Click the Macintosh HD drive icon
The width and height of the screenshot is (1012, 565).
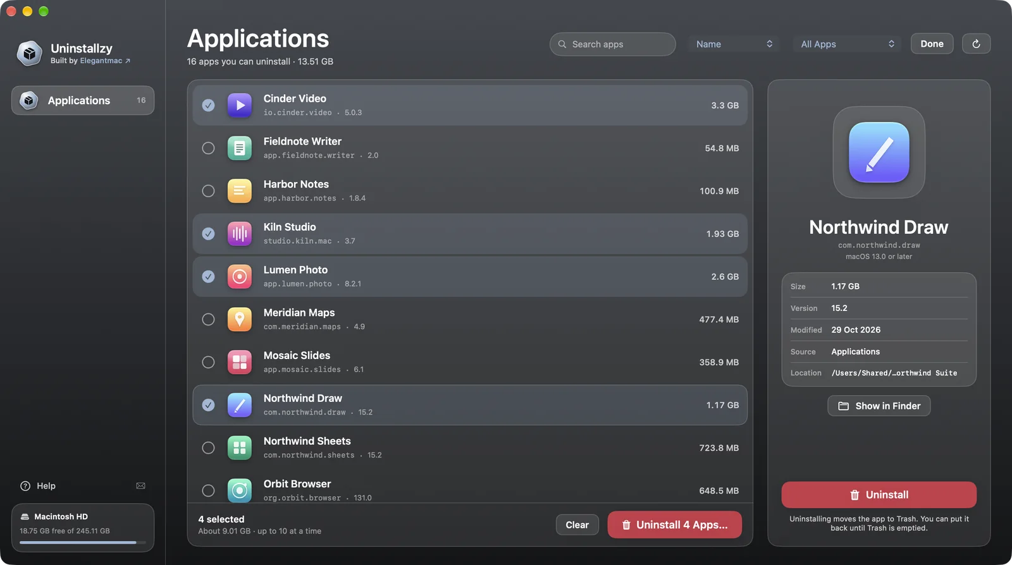[x=25, y=517]
